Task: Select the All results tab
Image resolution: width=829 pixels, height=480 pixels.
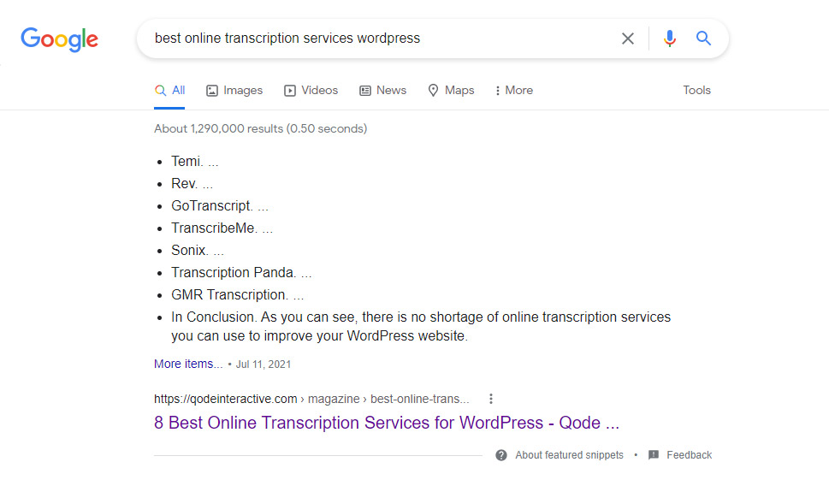Action: pos(169,90)
